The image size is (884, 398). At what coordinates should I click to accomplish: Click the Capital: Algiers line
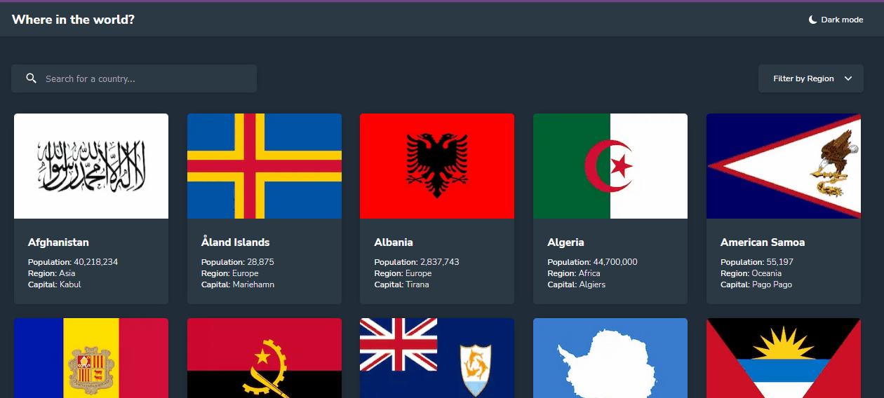pos(577,284)
